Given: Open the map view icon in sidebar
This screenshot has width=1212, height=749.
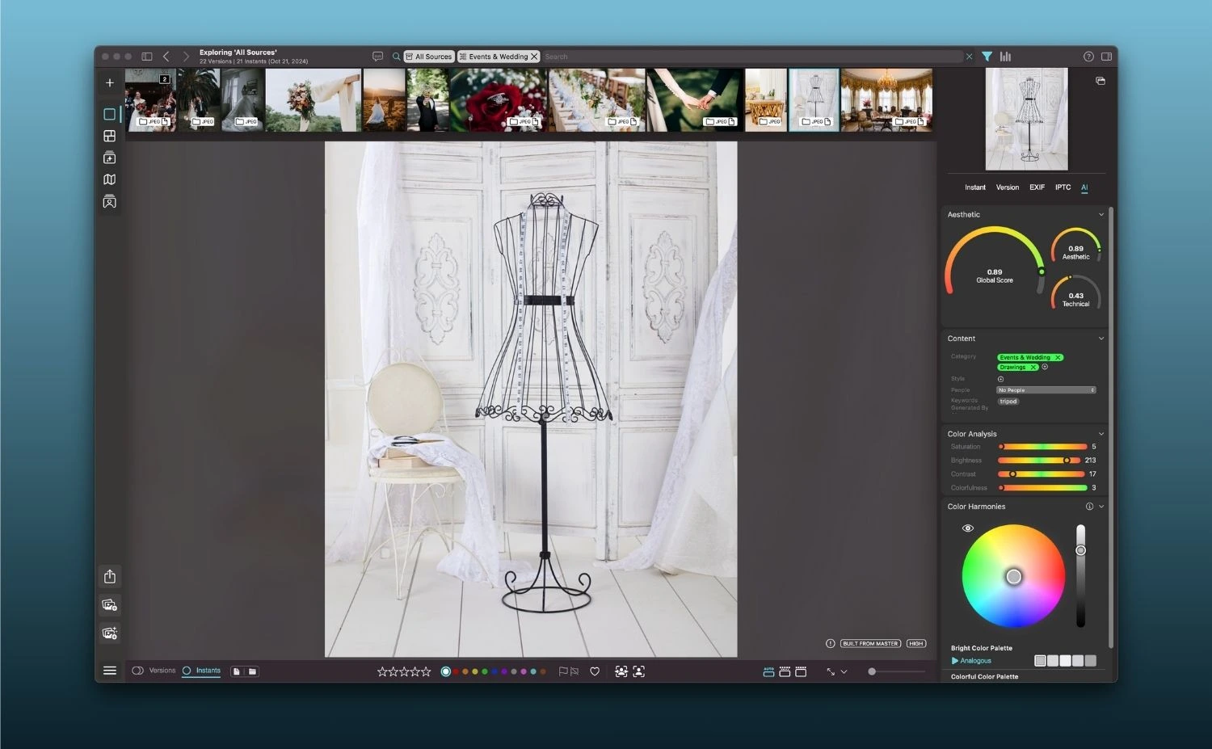Looking at the screenshot, I should point(110,179).
